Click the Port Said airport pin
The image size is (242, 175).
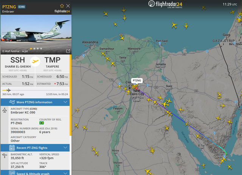(x=160, y=43)
